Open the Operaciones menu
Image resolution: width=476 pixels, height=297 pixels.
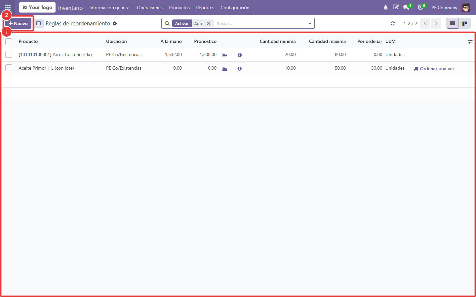coord(150,8)
